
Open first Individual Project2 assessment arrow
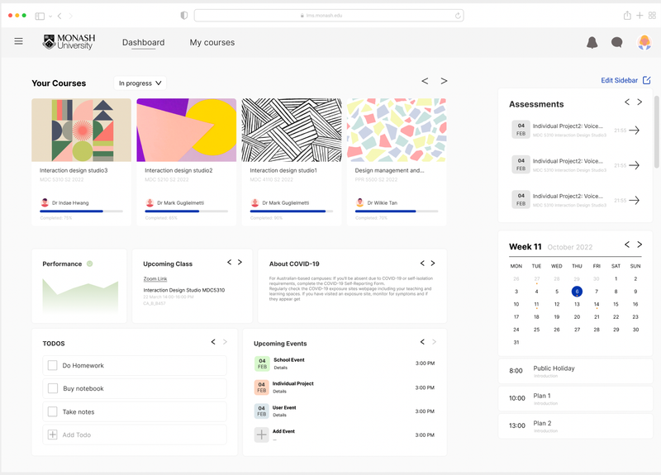tap(634, 131)
